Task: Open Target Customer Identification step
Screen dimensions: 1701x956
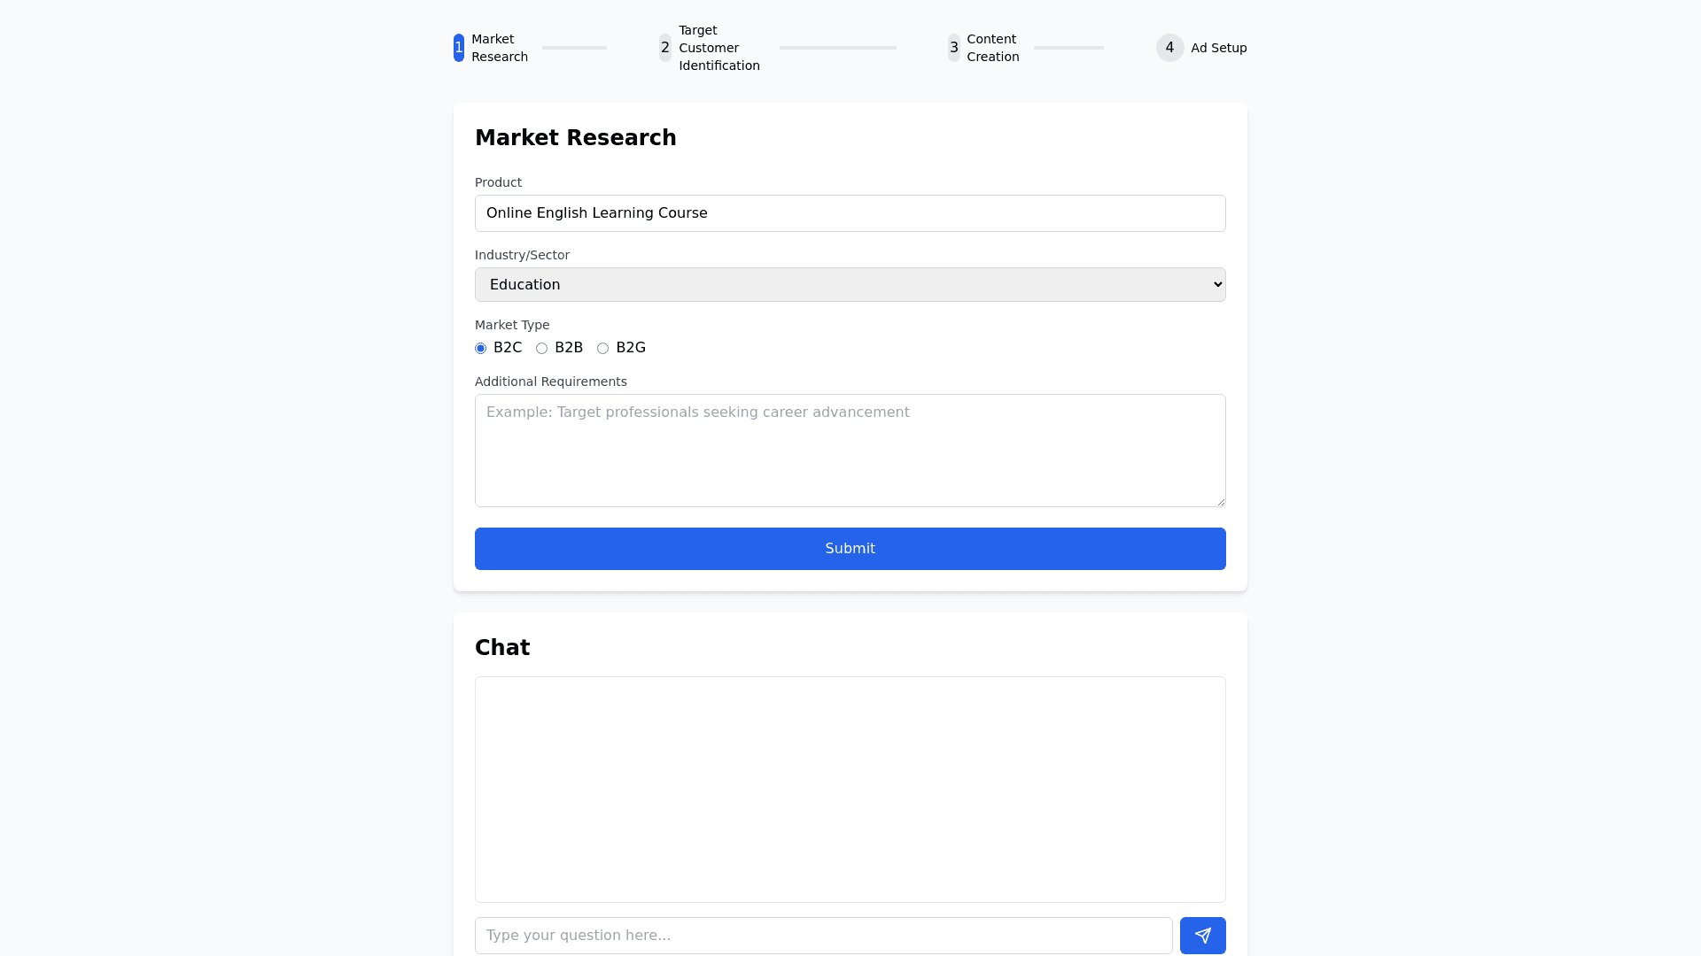Action: 718,48
